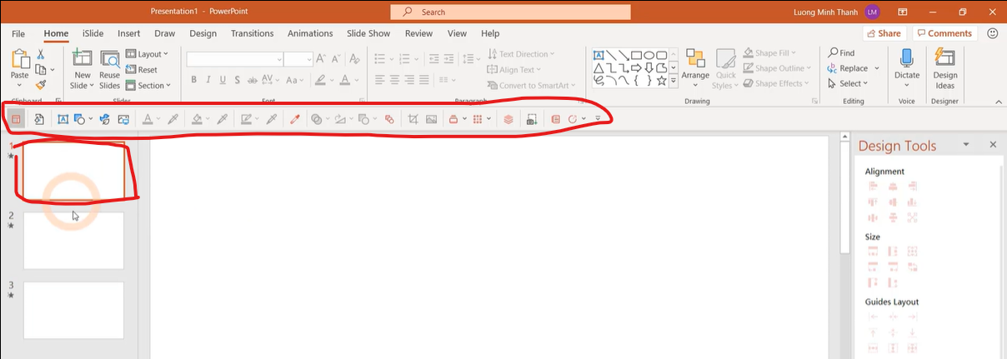
Task: Click the Increase Font Size icon
Action: pyautogui.click(x=323, y=59)
